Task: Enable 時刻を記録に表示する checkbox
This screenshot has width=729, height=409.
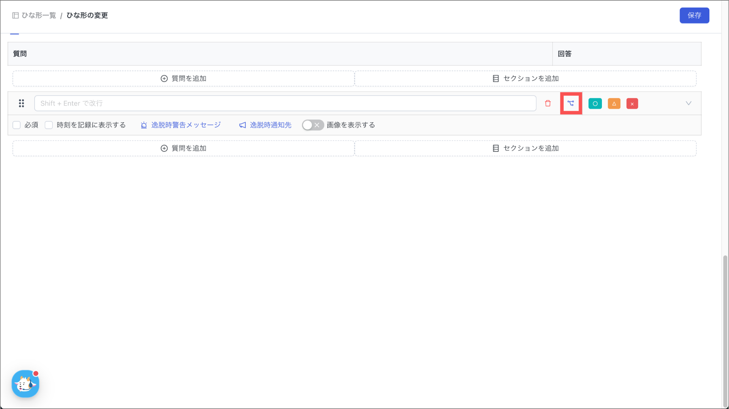Action: click(49, 125)
